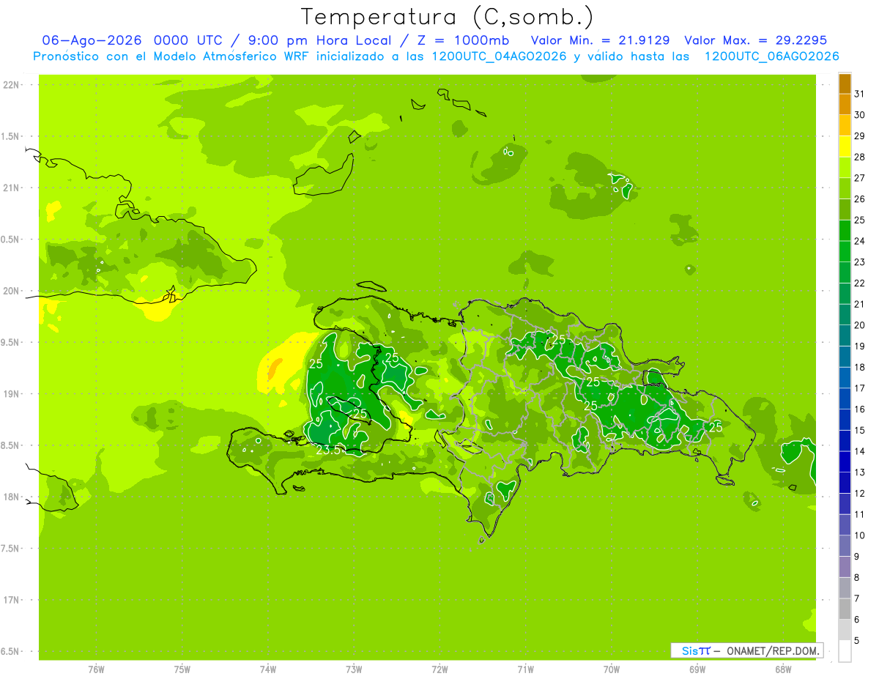Click the lime legend swatch between 27 and 28
This screenshot has height=679, width=879.
pos(845,168)
